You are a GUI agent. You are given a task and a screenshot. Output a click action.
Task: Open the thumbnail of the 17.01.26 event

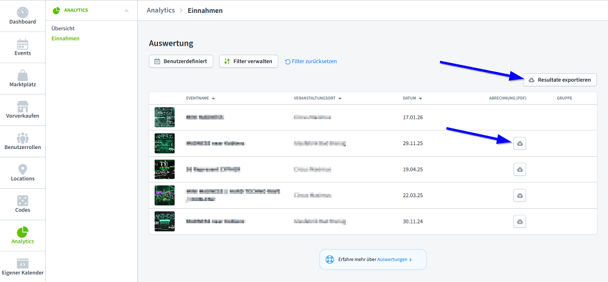(x=165, y=118)
